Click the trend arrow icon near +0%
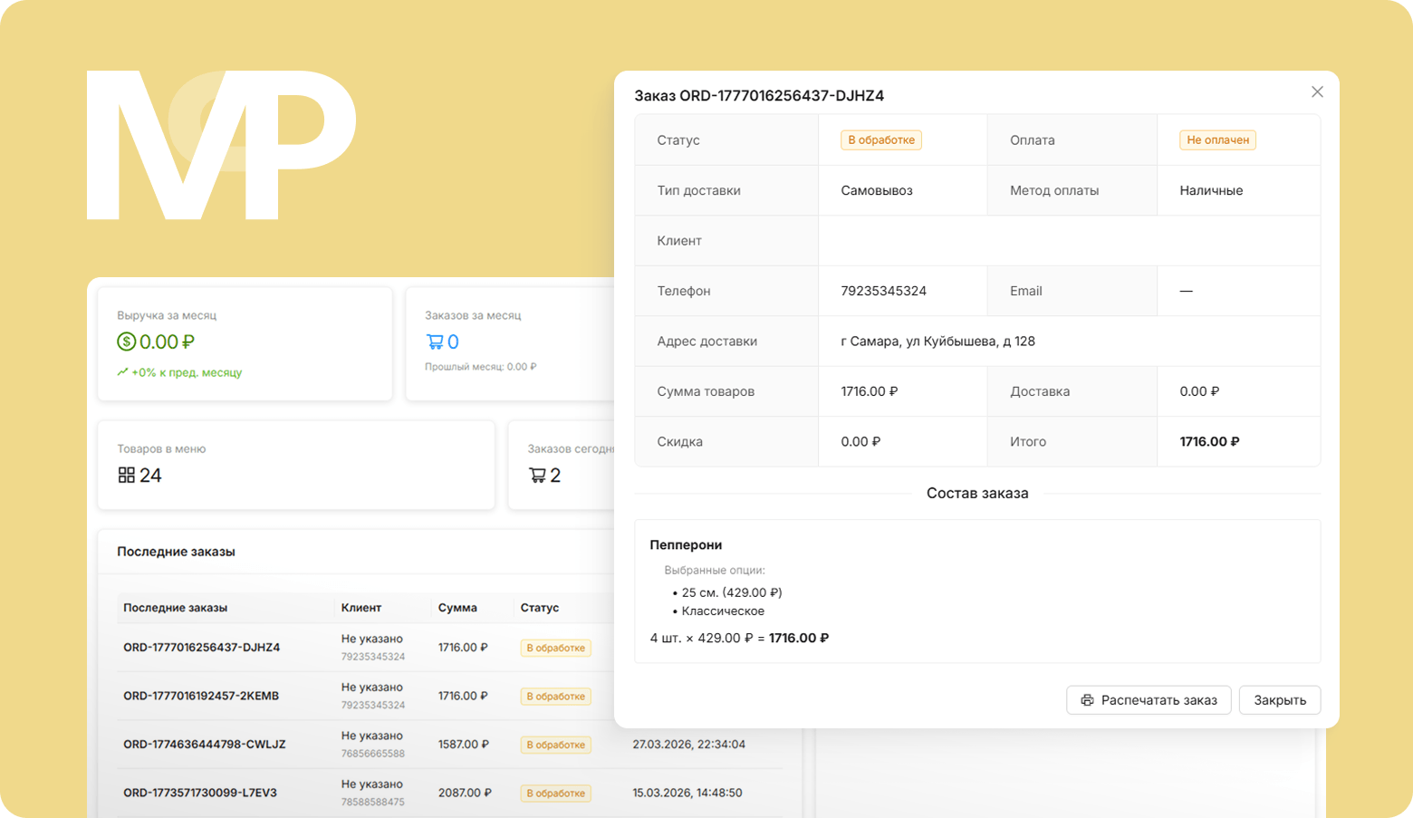The width and height of the screenshot is (1413, 818). point(122,372)
